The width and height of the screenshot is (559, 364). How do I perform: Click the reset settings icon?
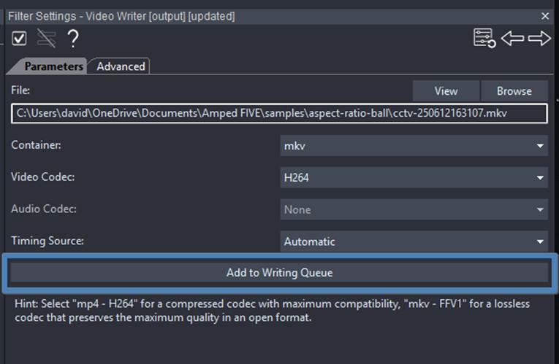coord(484,38)
